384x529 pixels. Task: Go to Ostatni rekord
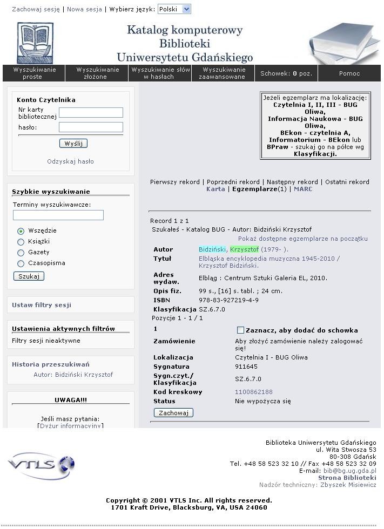click(347, 182)
